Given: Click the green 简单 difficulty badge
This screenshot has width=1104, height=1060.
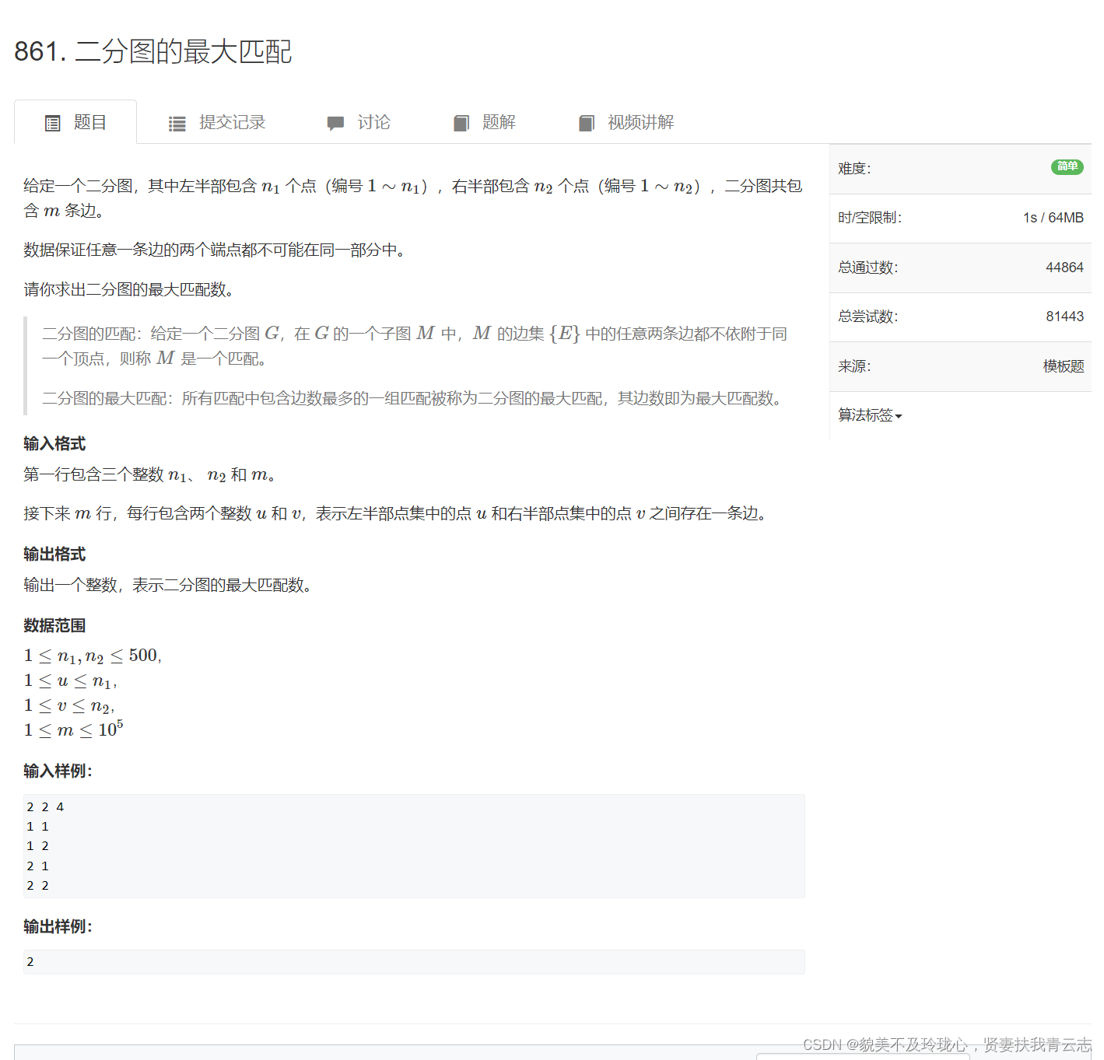Looking at the screenshot, I should tap(1067, 166).
